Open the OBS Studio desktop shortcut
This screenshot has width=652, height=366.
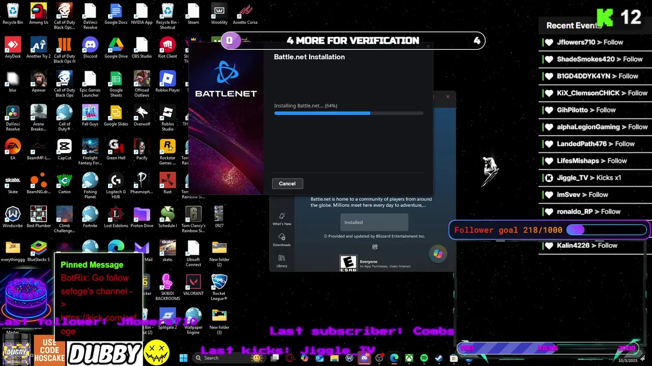pyautogui.click(x=142, y=48)
